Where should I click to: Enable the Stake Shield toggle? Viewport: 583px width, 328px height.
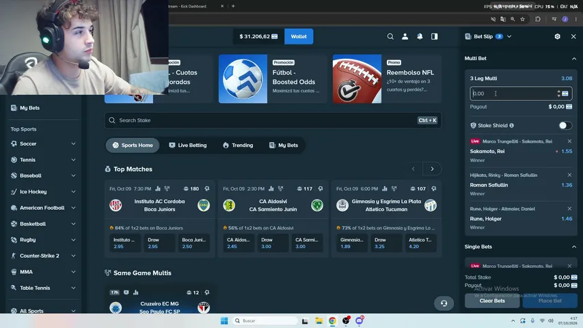click(x=565, y=125)
